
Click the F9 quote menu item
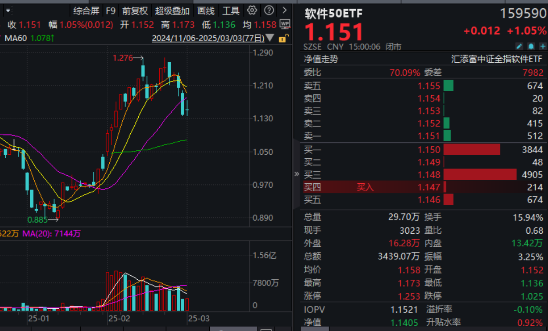click(111, 11)
